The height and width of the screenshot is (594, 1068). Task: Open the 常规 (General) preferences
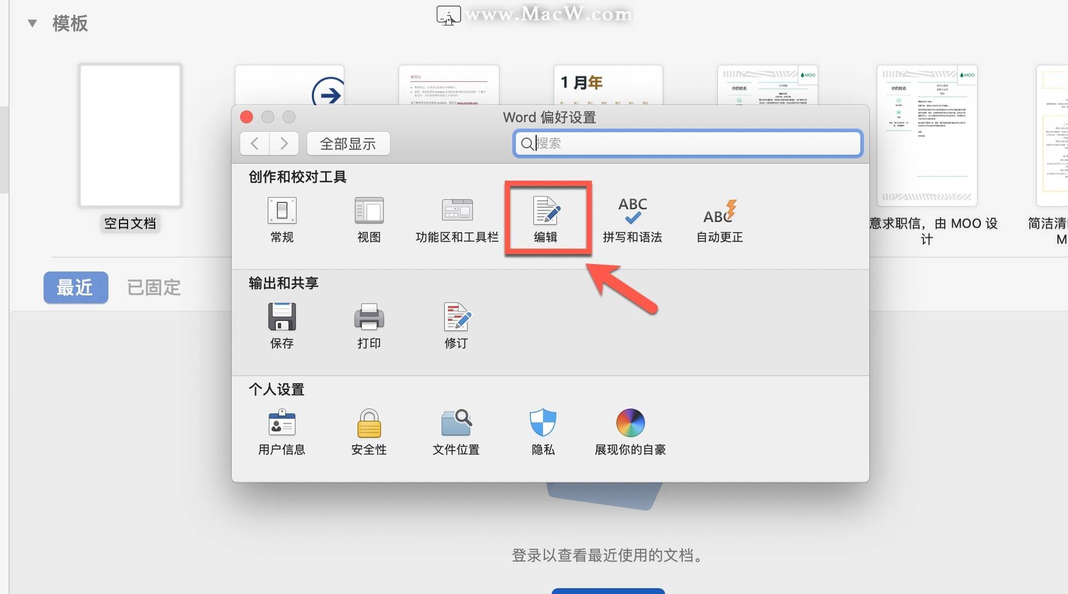pos(281,218)
